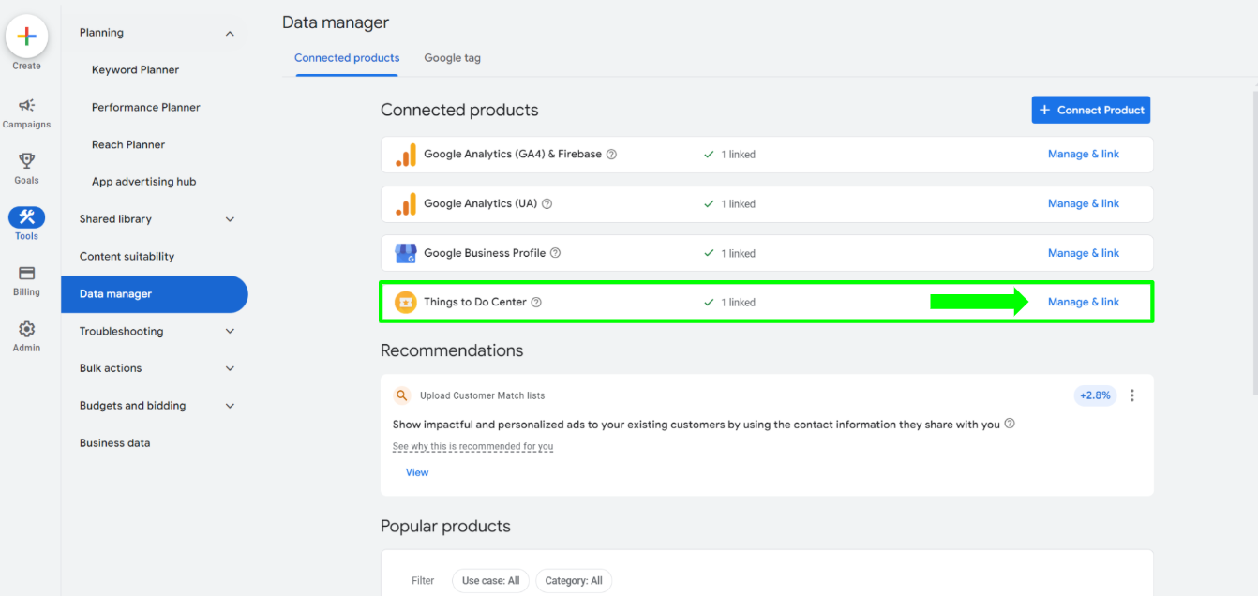Expand the Shared library section
Viewport: 1258px width, 596px height.
click(x=230, y=219)
